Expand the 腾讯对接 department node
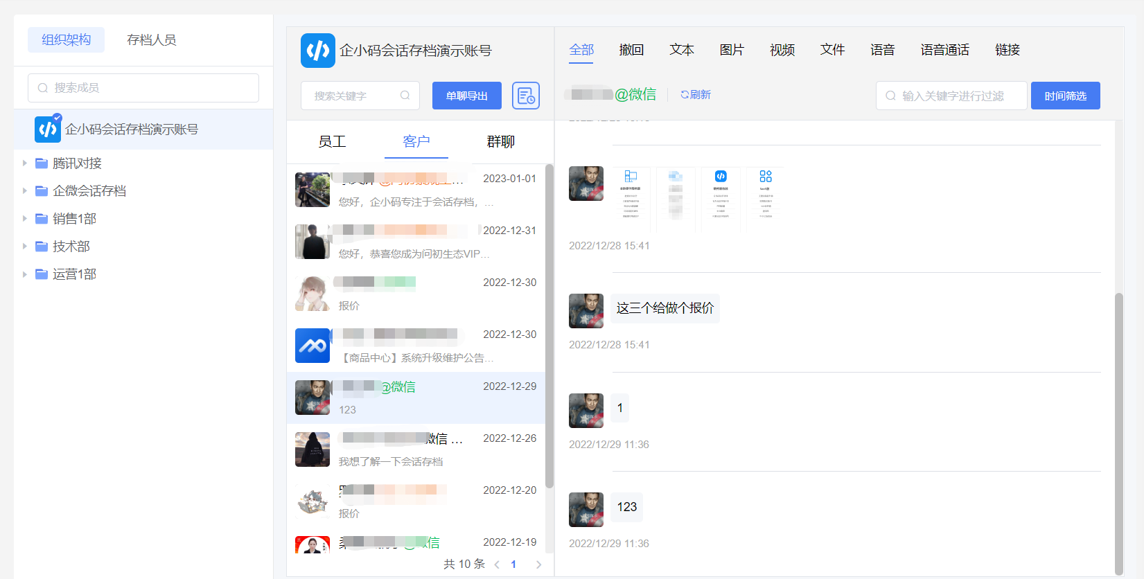The height and width of the screenshot is (579, 1144). point(25,163)
